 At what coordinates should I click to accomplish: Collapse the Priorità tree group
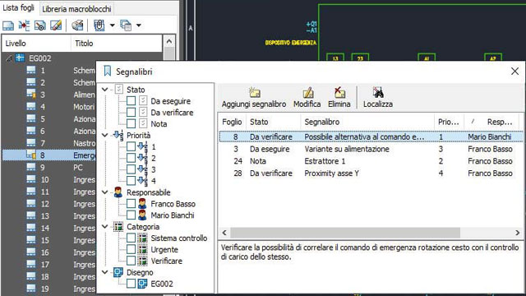pos(105,135)
